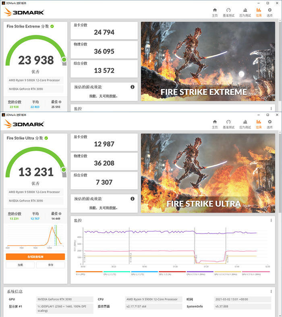Click the 3DMark logo in the Fire Strike Ultra window
The height and width of the screenshot is (317, 282).
(24, 124)
